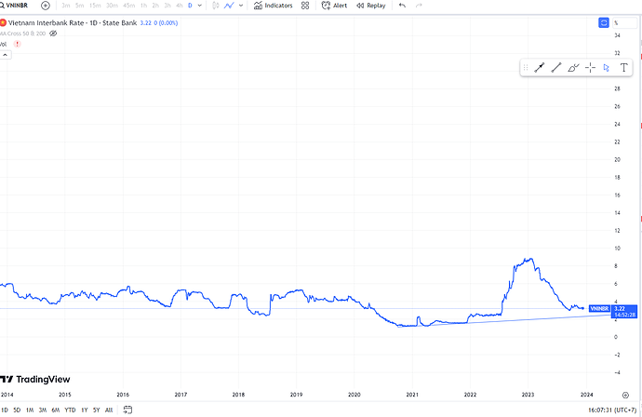Switch to the 1h timeframe

143,6
